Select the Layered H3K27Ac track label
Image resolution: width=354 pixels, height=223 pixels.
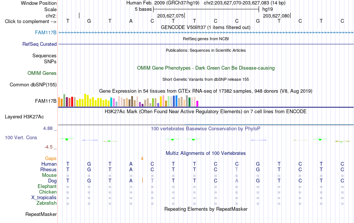[24, 117]
